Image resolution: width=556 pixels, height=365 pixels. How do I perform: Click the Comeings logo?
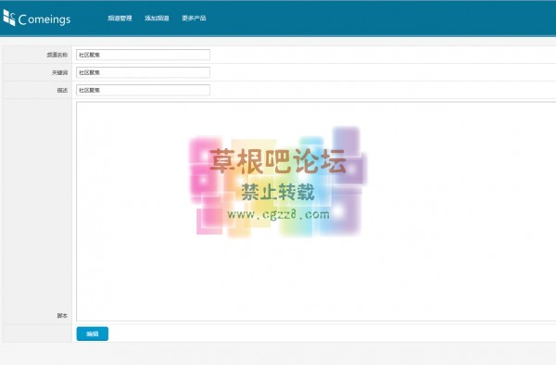pos(37,19)
